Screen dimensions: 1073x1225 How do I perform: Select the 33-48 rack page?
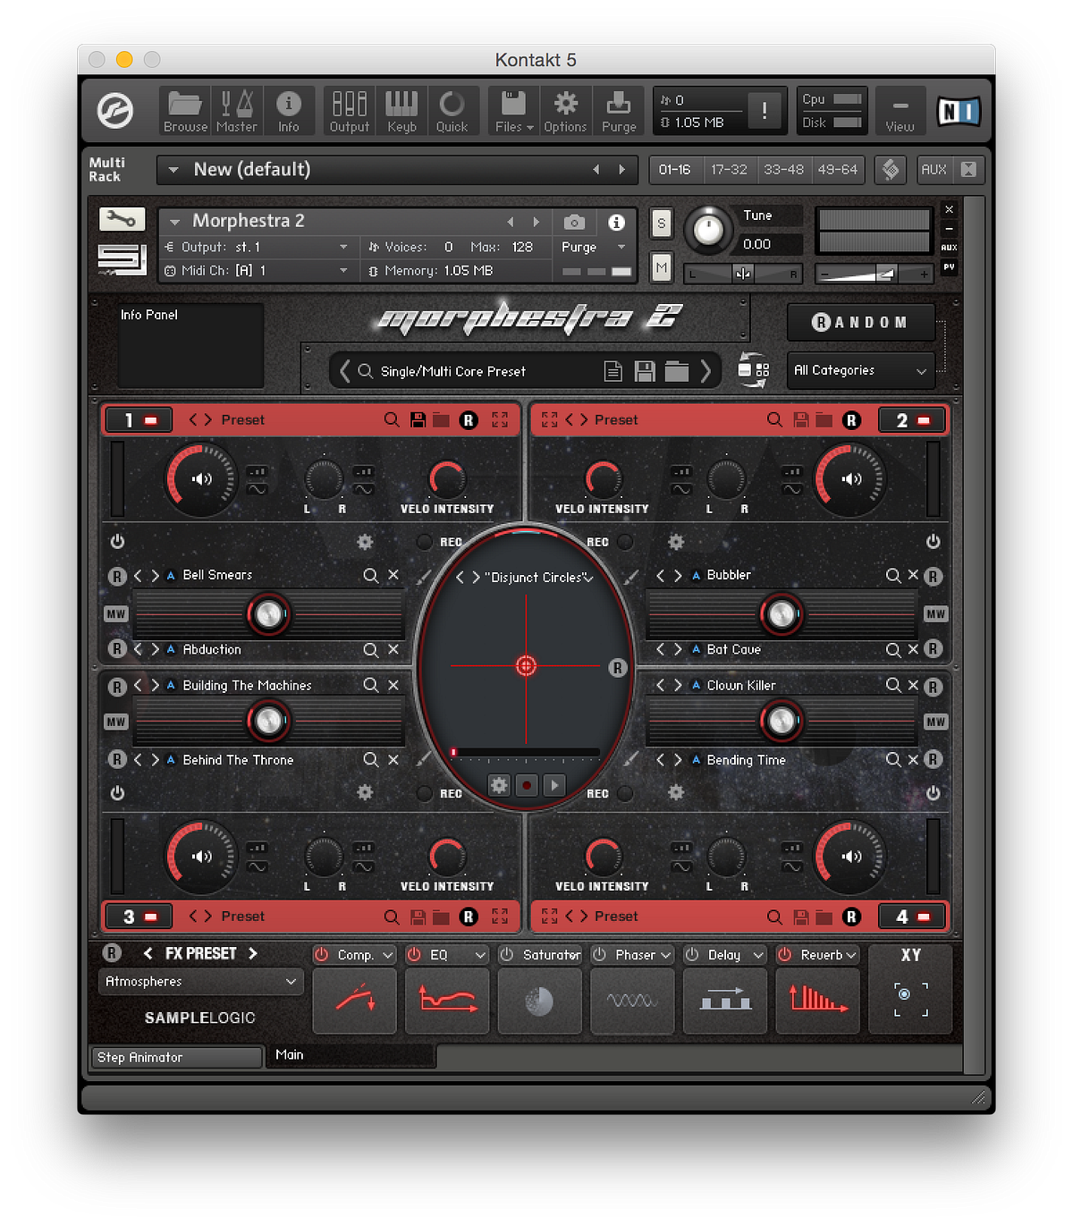783,169
